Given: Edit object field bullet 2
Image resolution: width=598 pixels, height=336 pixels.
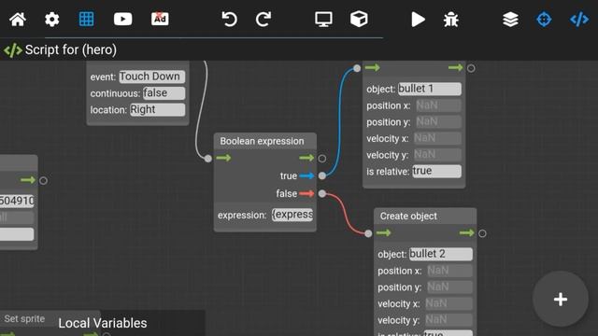Looking at the screenshot, I should 441,254.
